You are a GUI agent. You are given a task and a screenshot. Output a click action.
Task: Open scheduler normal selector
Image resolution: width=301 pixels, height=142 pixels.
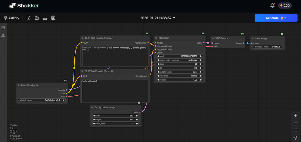(179, 76)
